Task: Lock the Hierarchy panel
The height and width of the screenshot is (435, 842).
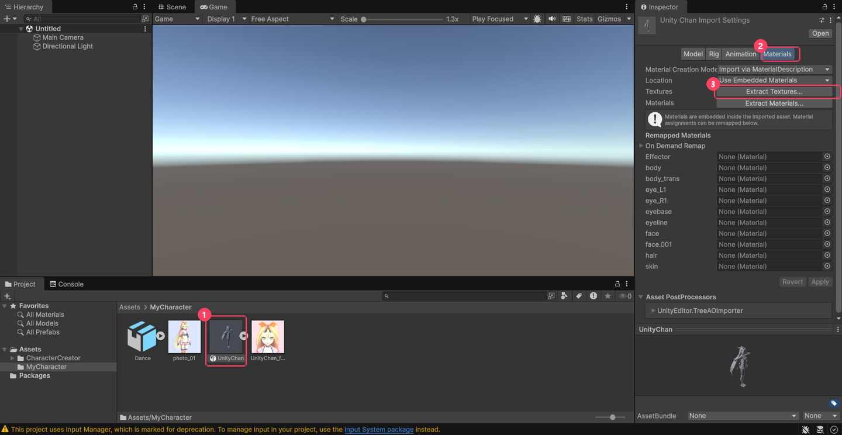Action: pyautogui.click(x=135, y=7)
